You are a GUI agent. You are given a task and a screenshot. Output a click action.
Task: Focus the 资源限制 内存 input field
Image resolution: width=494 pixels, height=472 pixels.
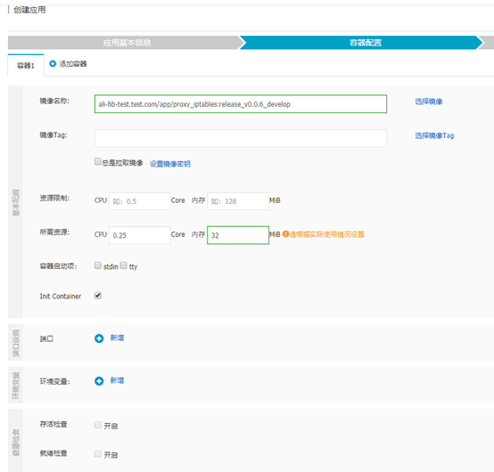(x=238, y=201)
